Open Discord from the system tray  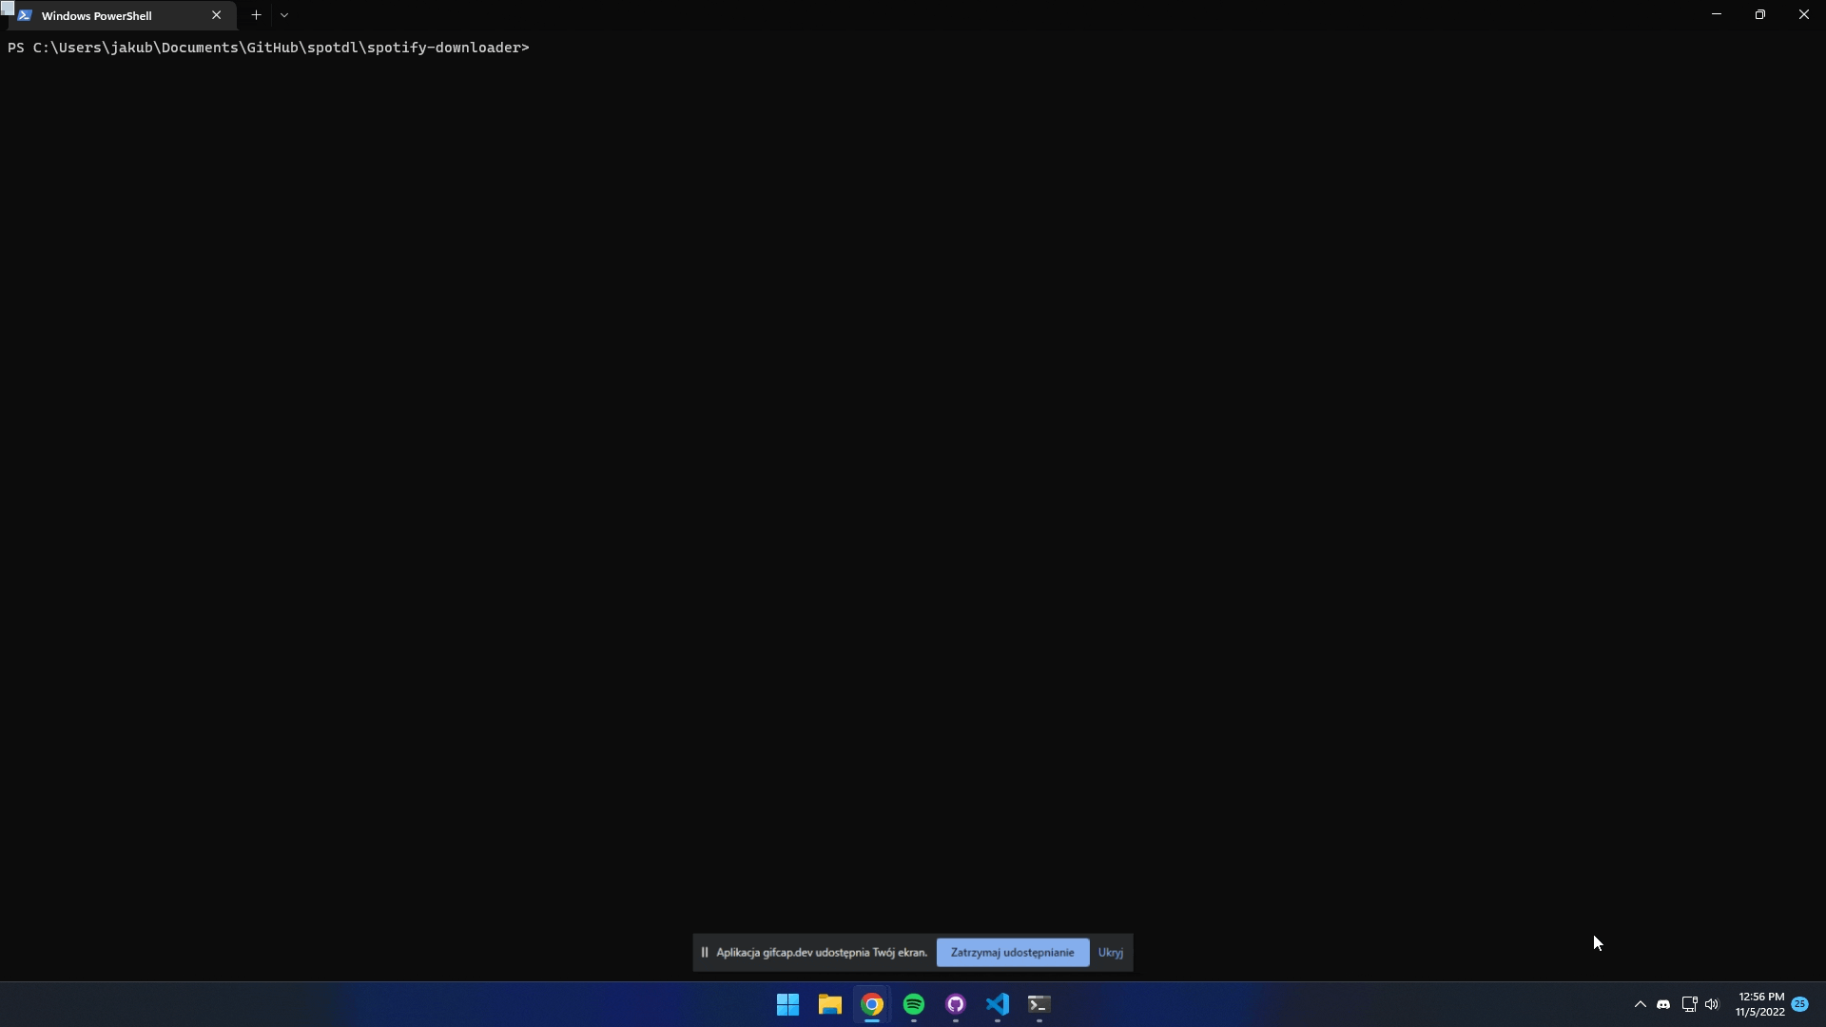[x=1663, y=1004]
